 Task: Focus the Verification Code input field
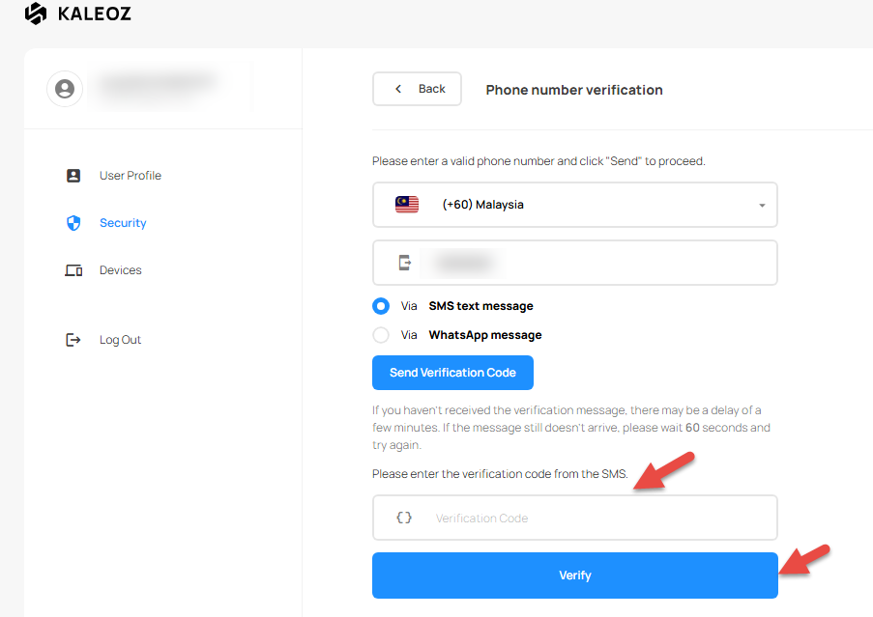(574, 518)
